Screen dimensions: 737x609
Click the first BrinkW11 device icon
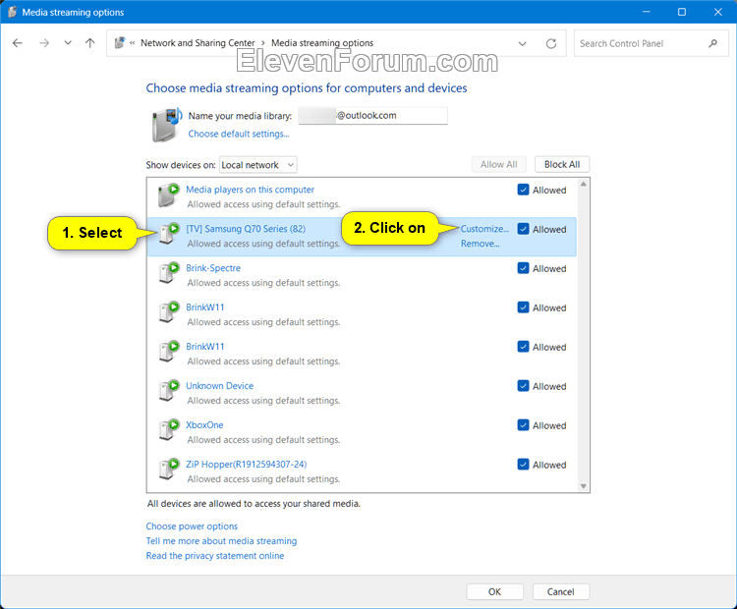pyautogui.click(x=169, y=312)
